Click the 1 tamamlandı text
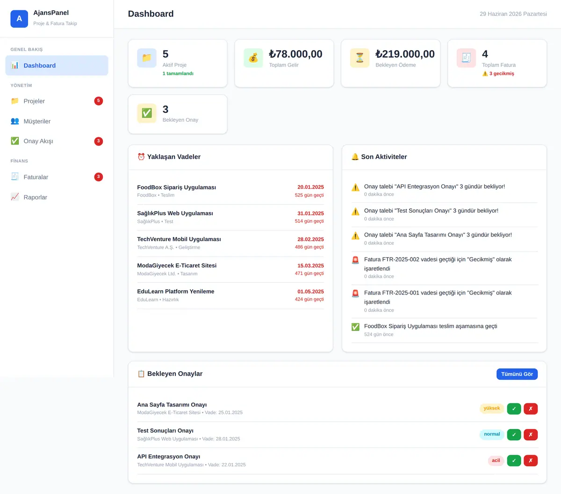The width and height of the screenshot is (561, 494). (178, 74)
